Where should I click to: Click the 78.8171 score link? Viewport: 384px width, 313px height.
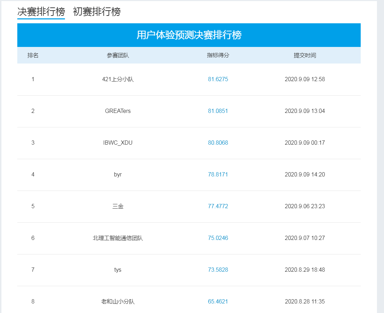(218, 175)
